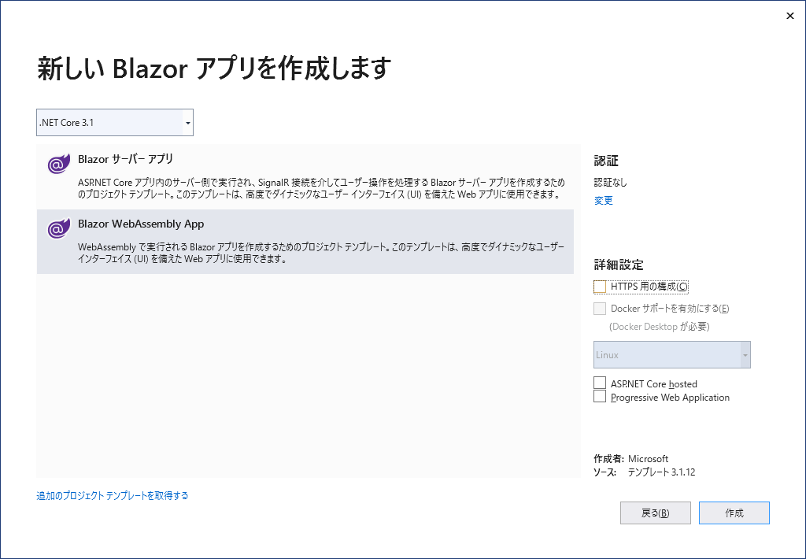Screen dimensions: 806x559
Task: Click the (Docker Desktop が必要) note
Action: click(660, 327)
